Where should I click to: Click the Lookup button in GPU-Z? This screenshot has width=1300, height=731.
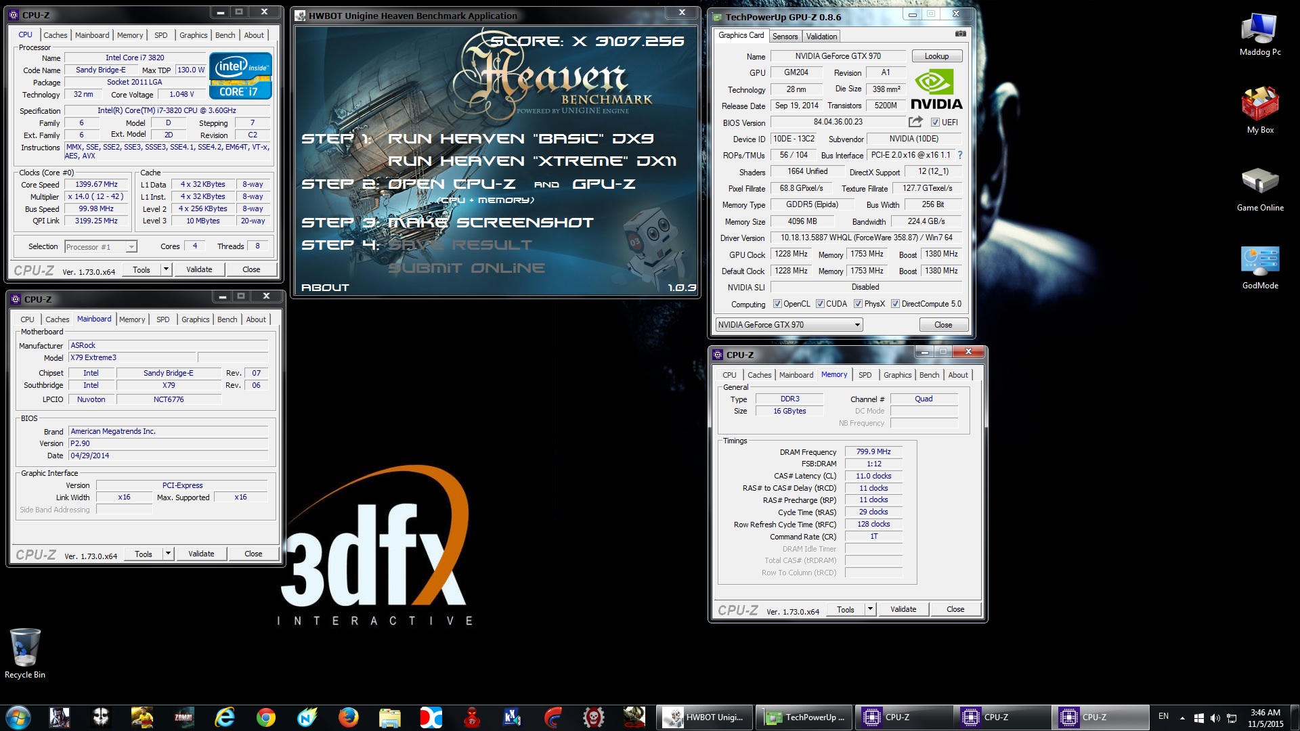[x=936, y=56]
